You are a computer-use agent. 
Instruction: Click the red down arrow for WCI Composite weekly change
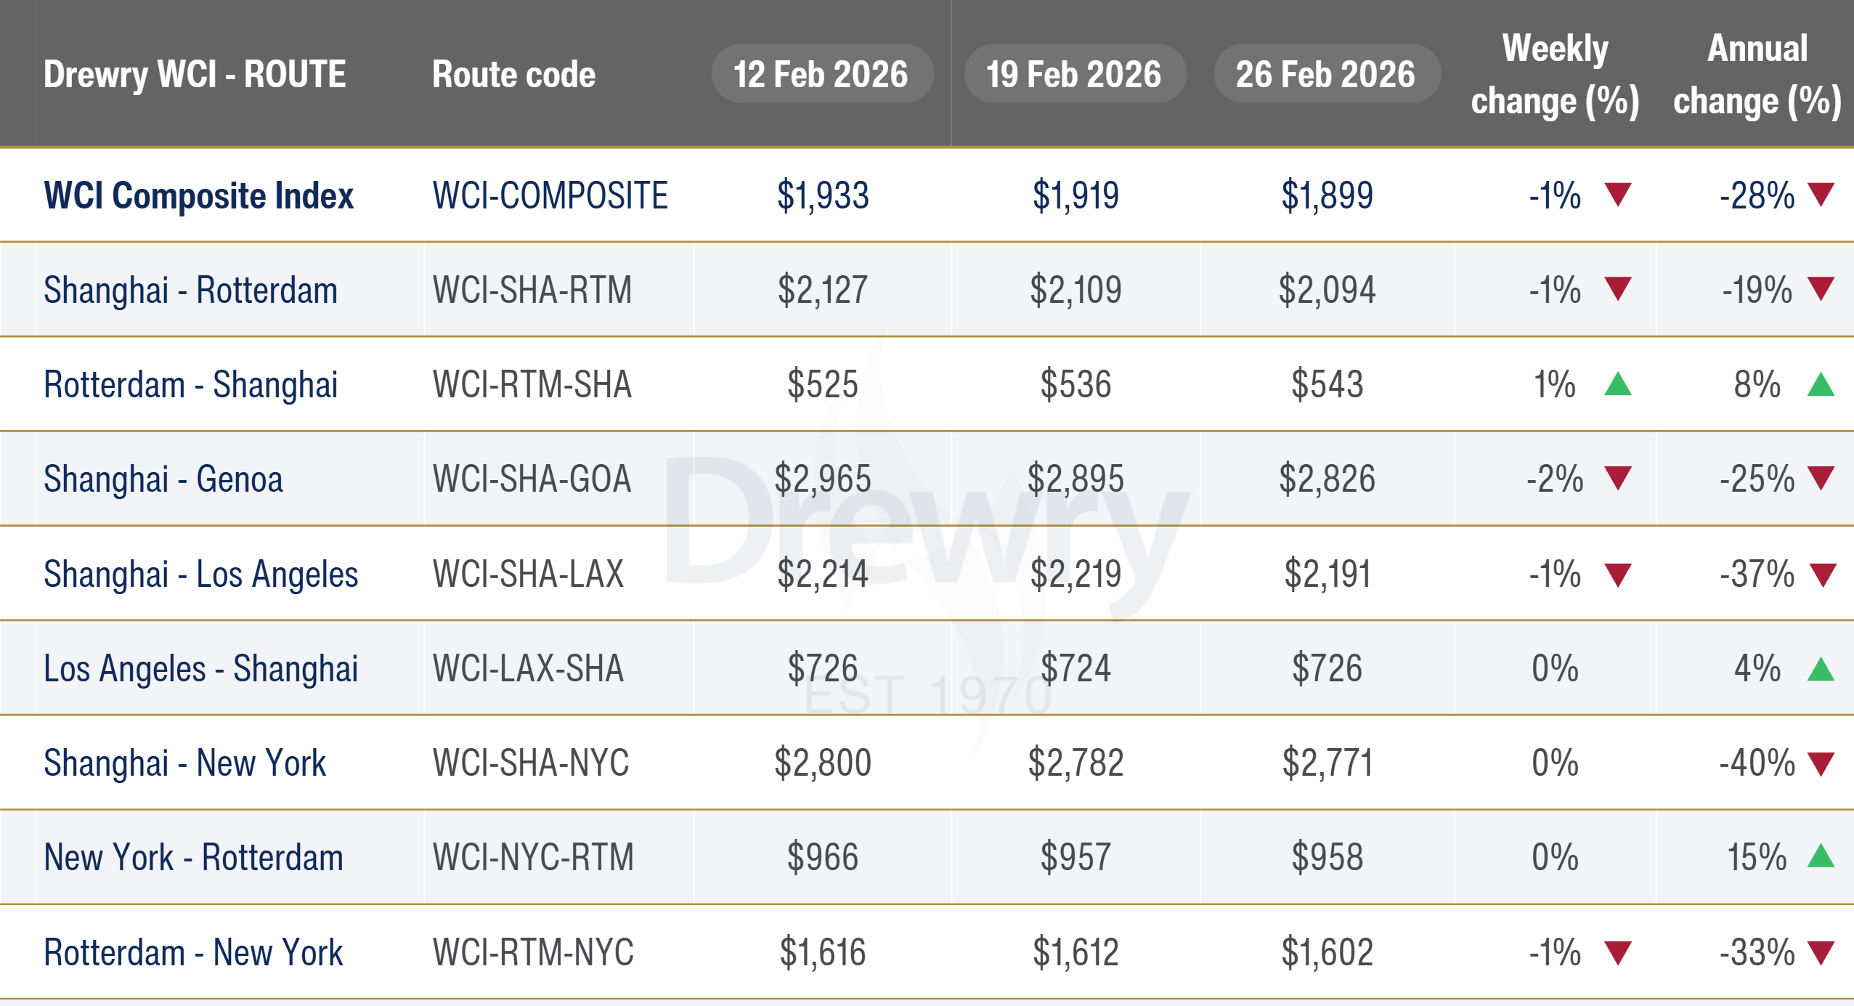coord(1618,195)
